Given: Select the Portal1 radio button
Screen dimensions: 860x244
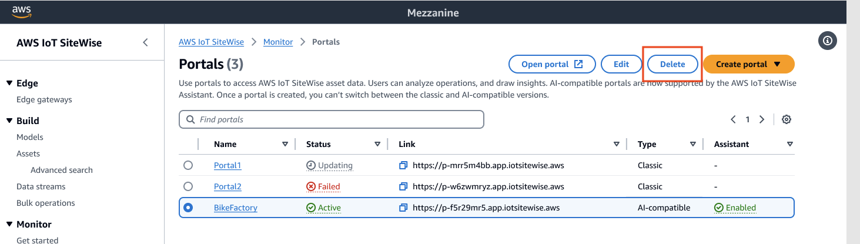Looking at the screenshot, I should (188, 165).
